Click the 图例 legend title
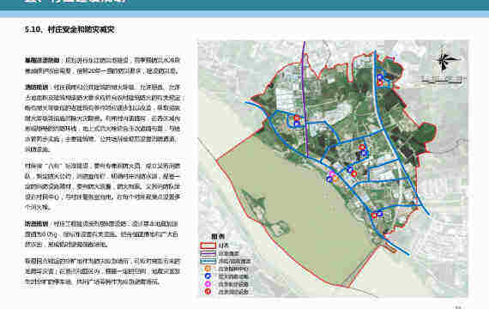Viewport: 489px width, 309px height. (x=218, y=236)
